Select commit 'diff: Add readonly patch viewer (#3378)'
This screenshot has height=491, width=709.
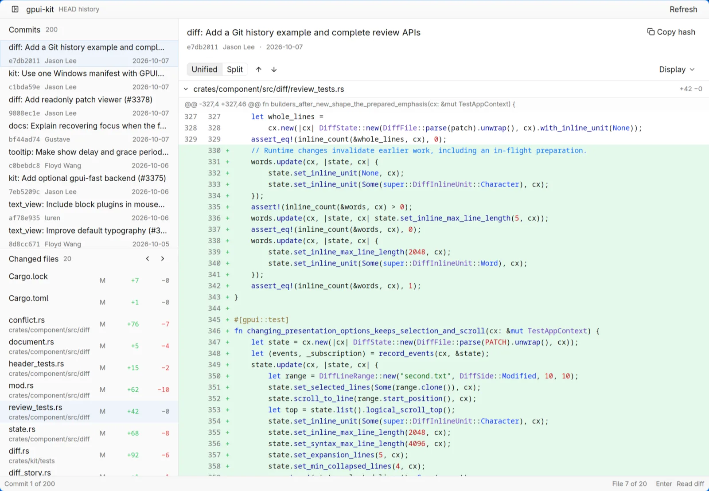click(89, 106)
